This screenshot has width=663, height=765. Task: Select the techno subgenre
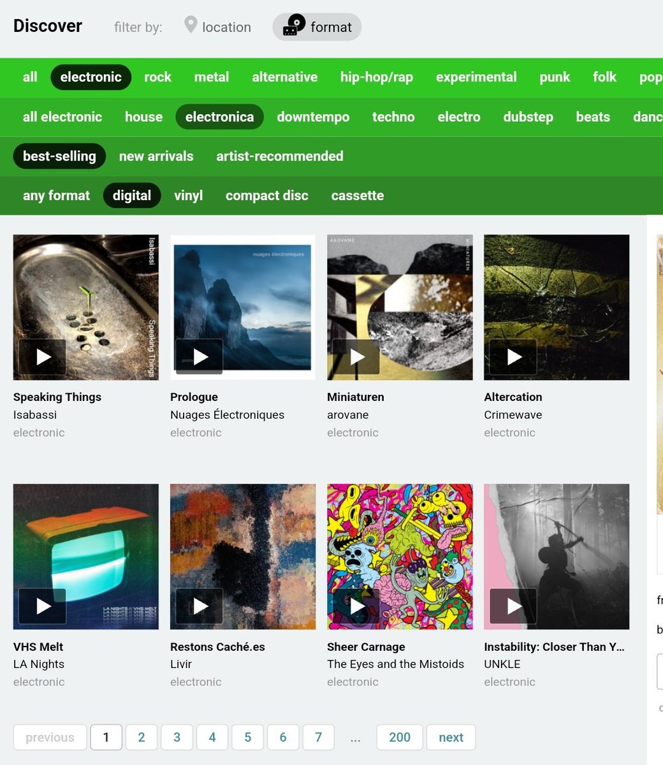[x=393, y=117]
